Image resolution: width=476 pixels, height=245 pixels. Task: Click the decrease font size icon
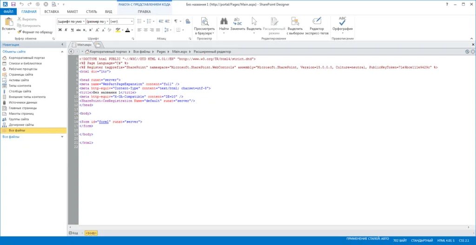point(104,30)
